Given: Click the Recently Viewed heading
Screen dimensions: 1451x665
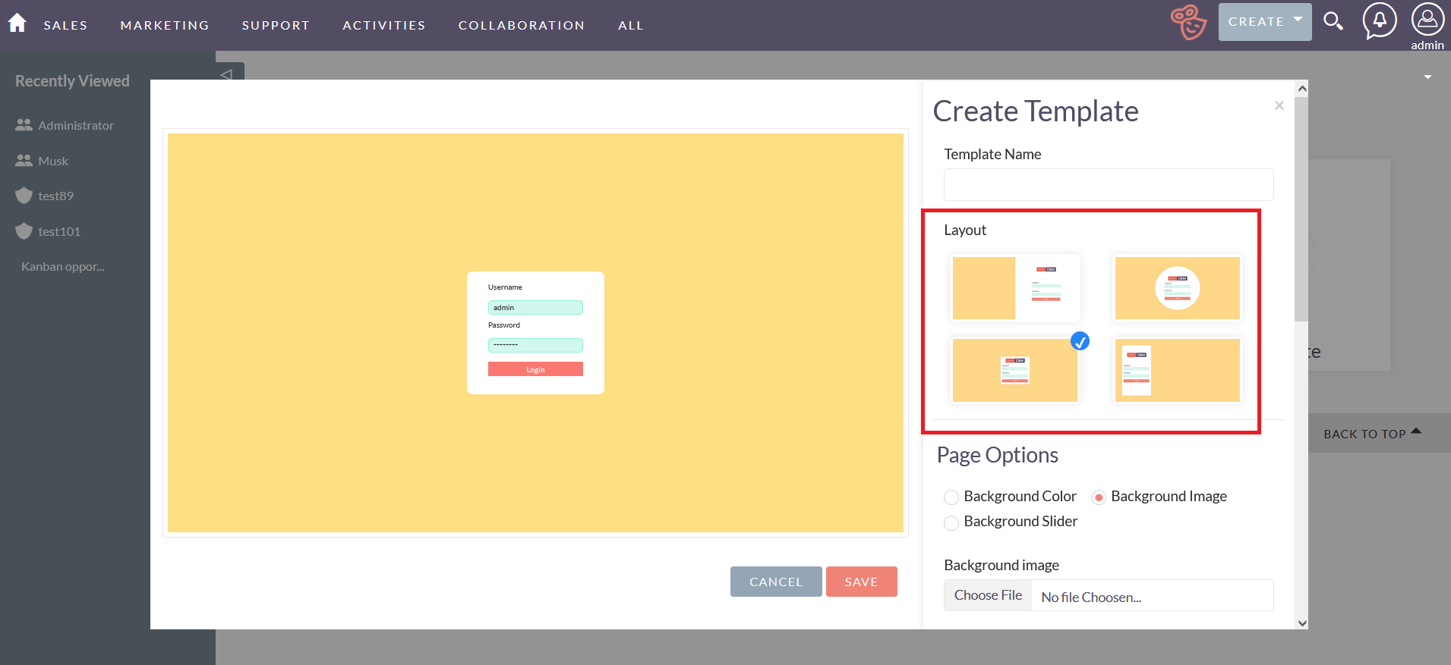Looking at the screenshot, I should (x=72, y=80).
